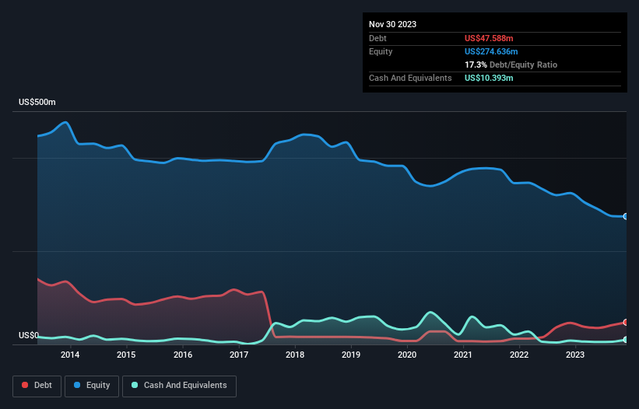Click the red Debt endpoint marker
639x409 pixels.
point(626,322)
